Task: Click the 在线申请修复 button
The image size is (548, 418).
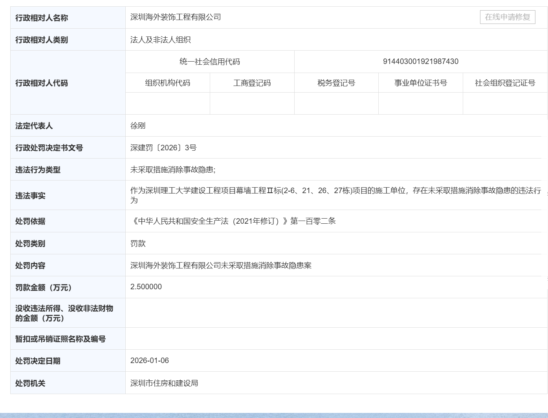Action: point(507,17)
